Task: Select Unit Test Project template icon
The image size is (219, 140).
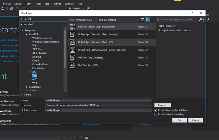Action: pos(72,27)
